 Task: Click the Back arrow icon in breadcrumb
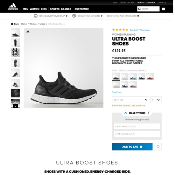pyautogui.click(x=12, y=24)
